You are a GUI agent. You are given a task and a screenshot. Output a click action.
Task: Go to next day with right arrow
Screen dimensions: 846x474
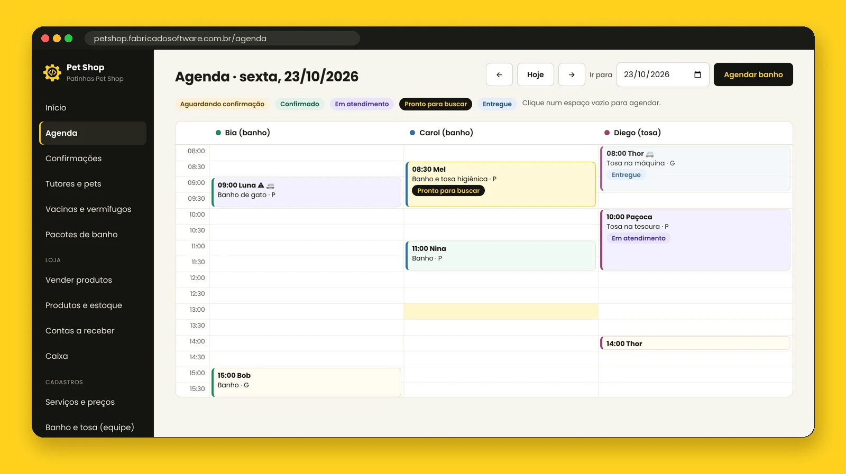(x=572, y=75)
